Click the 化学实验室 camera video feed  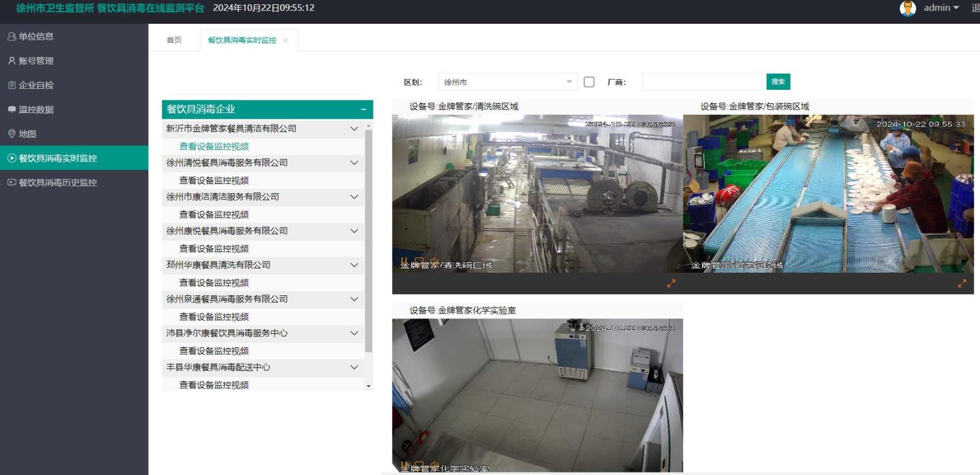[537, 395]
